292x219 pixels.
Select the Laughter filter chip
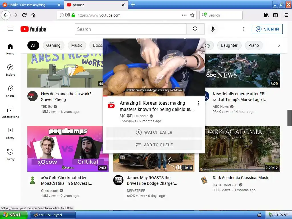[x=229, y=45]
